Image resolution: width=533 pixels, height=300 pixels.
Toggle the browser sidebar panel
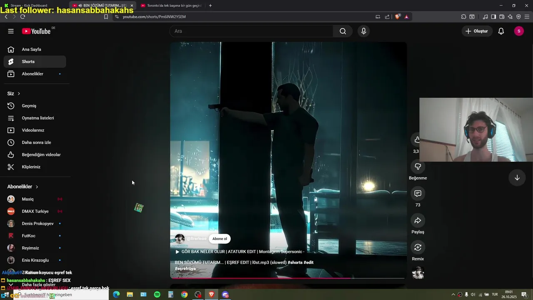click(493, 17)
